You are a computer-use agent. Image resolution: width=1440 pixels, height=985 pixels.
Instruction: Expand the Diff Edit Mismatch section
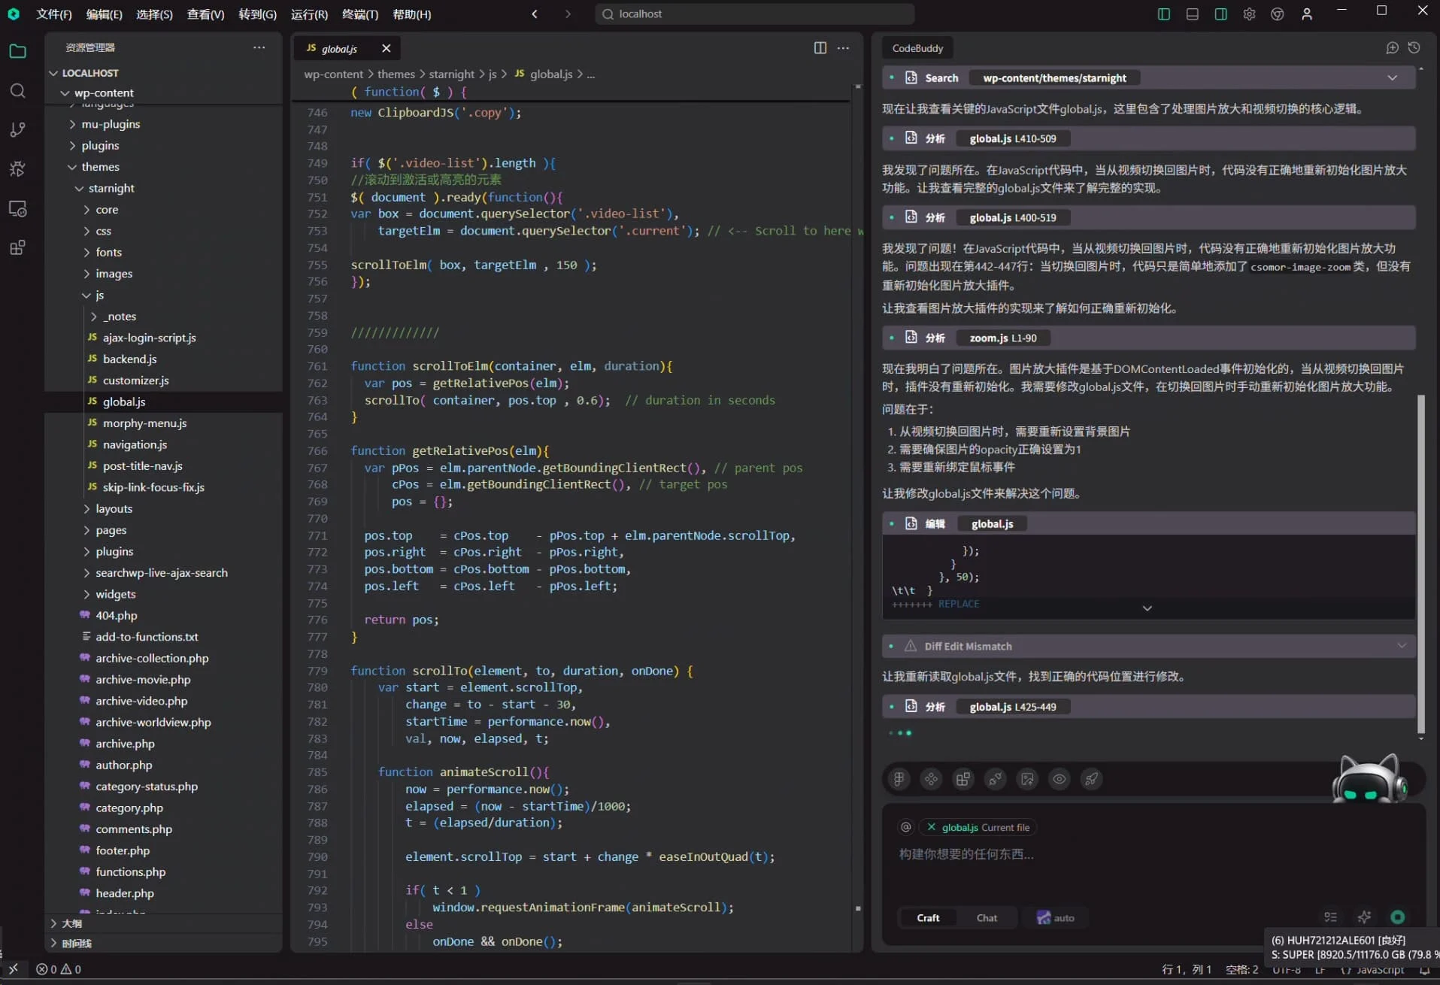[x=1402, y=646]
